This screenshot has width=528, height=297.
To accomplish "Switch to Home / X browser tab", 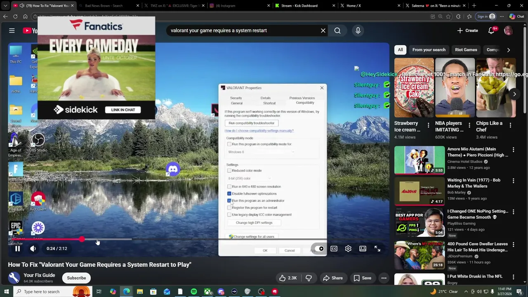I will pos(354,6).
